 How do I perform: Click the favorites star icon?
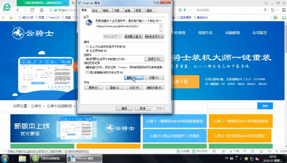[11, 17]
